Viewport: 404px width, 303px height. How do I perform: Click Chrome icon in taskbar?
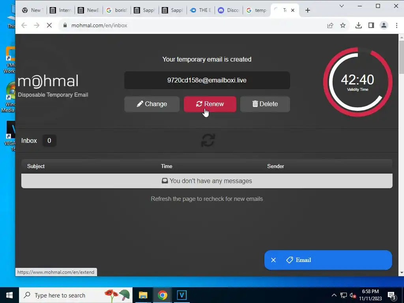[x=162, y=295]
